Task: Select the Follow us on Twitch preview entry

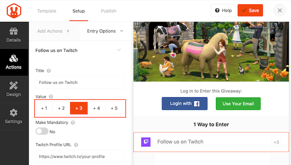Action: [x=211, y=142]
